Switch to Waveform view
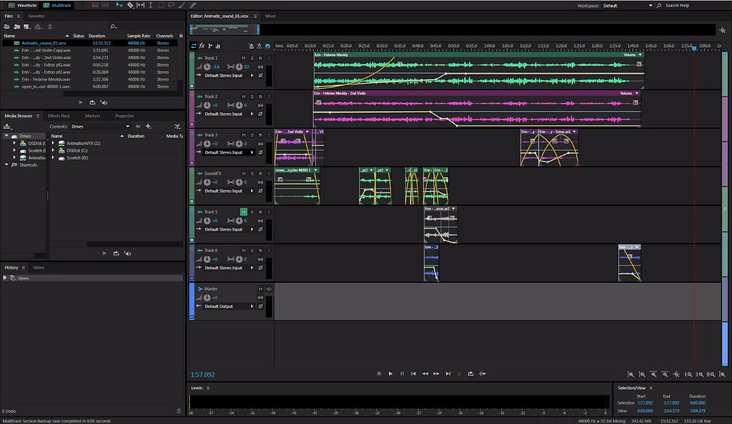Screen dimensions: 732x424 [x=21, y=5]
